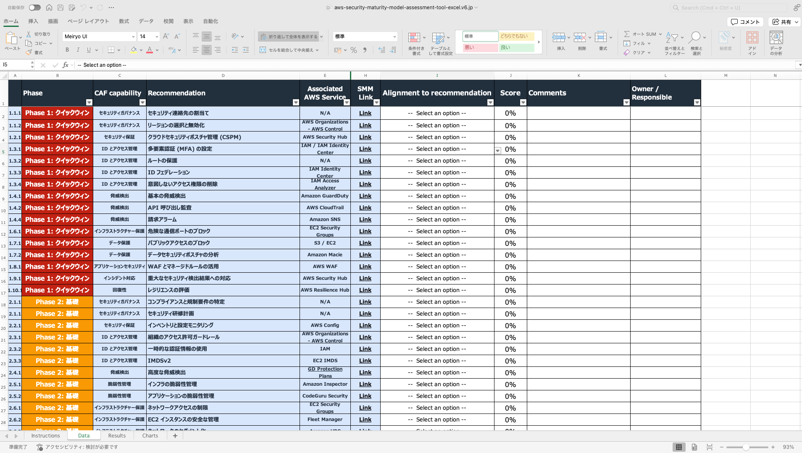Toggle middle vertical alignment

(207, 37)
